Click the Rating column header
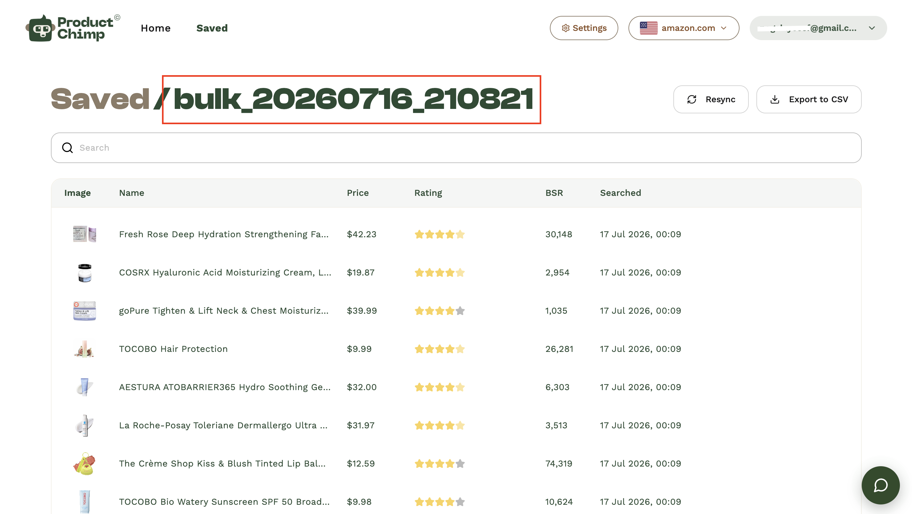Screen dimensions: 912x514 coord(428,193)
